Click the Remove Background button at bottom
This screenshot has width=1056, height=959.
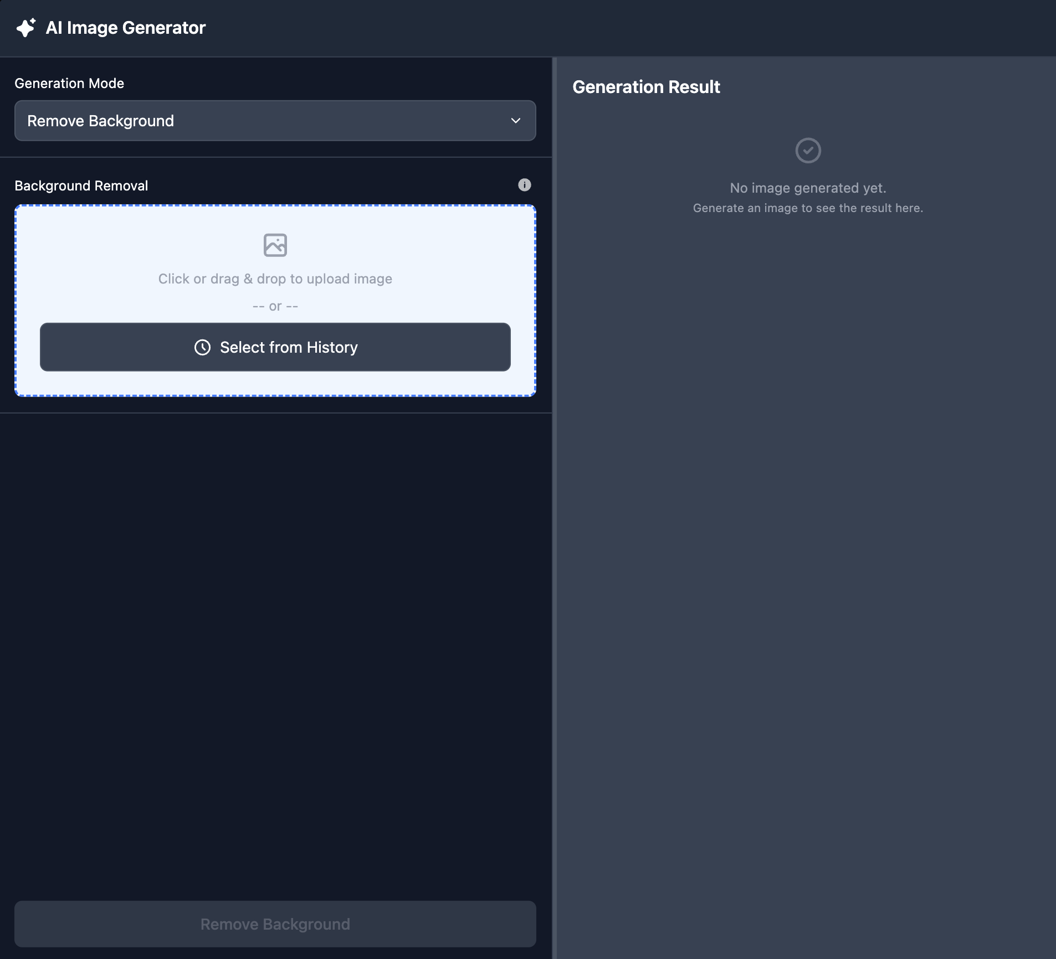[x=275, y=924]
